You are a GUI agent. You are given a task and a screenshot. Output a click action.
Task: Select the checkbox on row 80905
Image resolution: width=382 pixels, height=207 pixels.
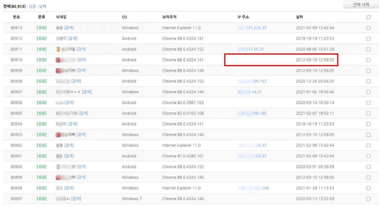click(368, 113)
